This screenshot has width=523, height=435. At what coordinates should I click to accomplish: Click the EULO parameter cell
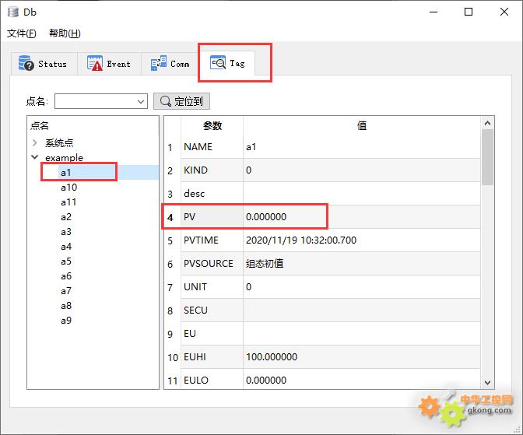(212, 379)
